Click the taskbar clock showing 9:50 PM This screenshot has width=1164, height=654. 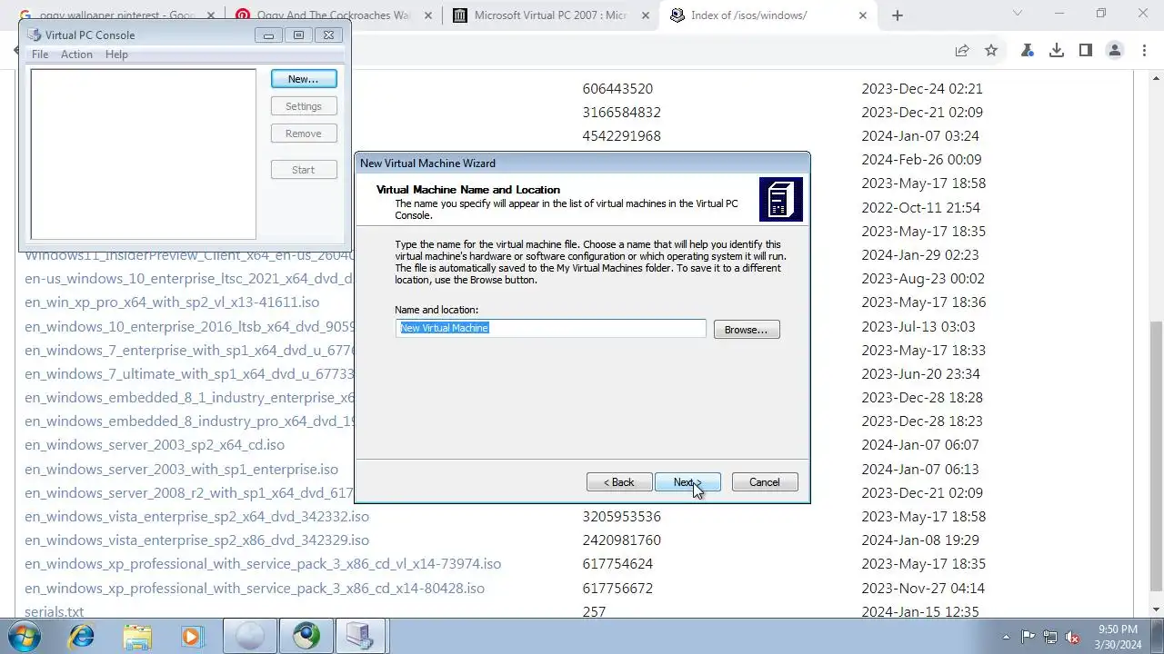click(x=1118, y=637)
